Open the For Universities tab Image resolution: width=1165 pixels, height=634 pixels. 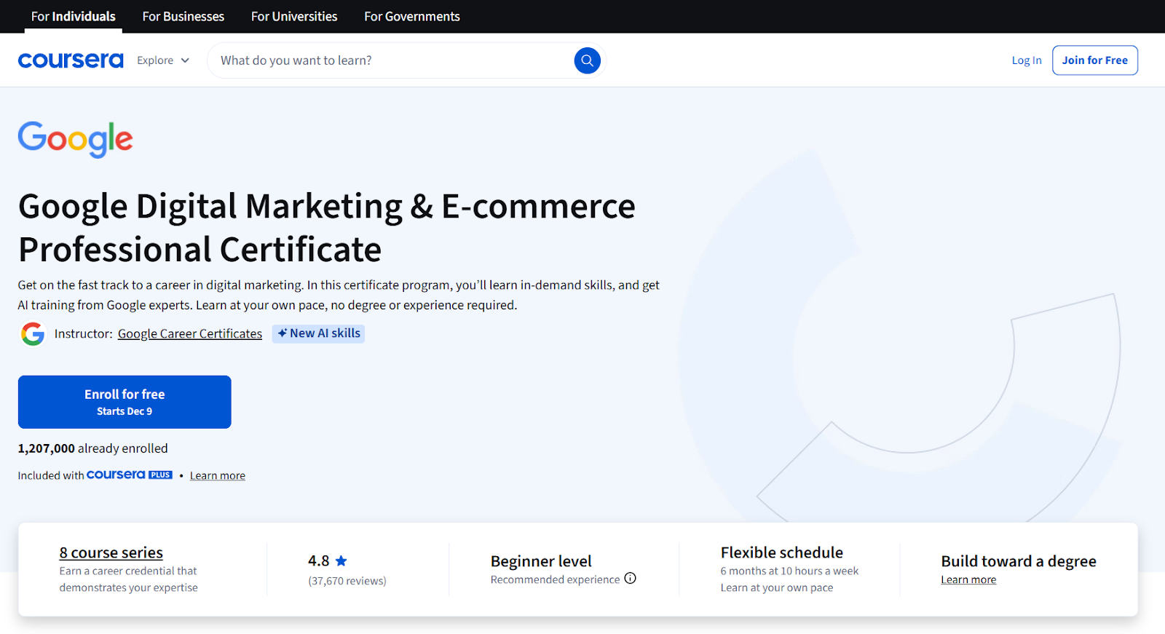(294, 16)
